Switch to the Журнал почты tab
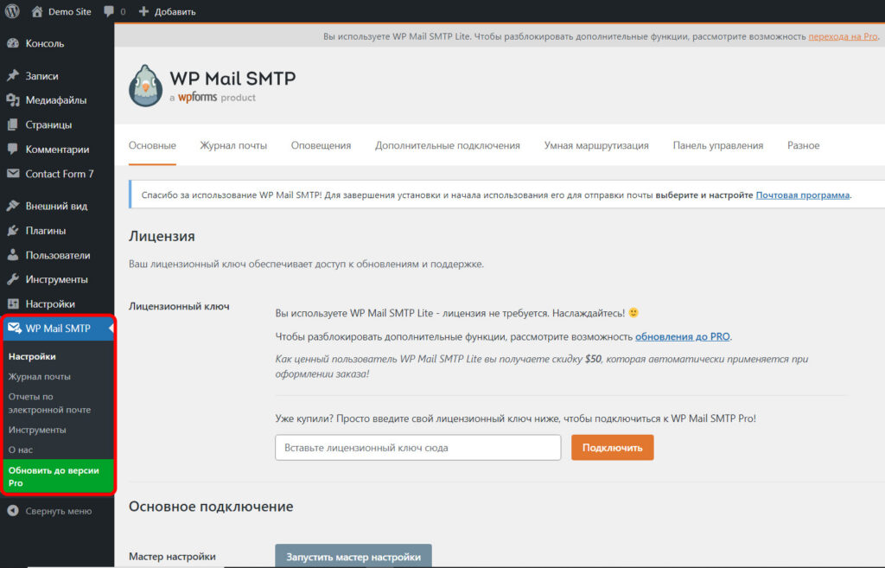885x568 pixels. pyautogui.click(x=233, y=145)
